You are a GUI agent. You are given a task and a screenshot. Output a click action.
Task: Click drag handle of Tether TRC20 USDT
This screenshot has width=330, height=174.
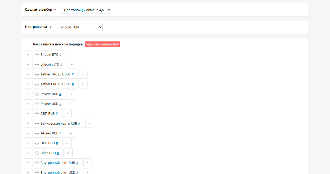37,74
